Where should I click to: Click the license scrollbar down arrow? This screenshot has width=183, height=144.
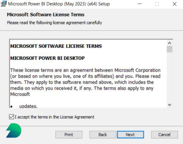tap(170, 105)
